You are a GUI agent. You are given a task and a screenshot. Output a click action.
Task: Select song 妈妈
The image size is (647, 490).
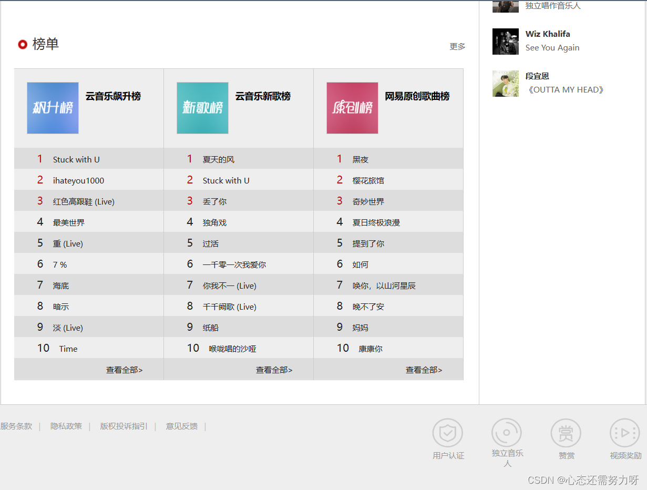click(361, 328)
